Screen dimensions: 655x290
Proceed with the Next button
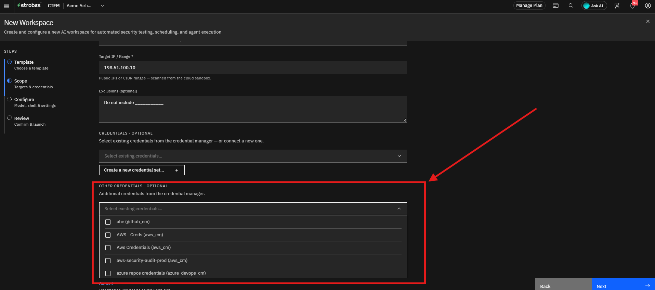623,284
